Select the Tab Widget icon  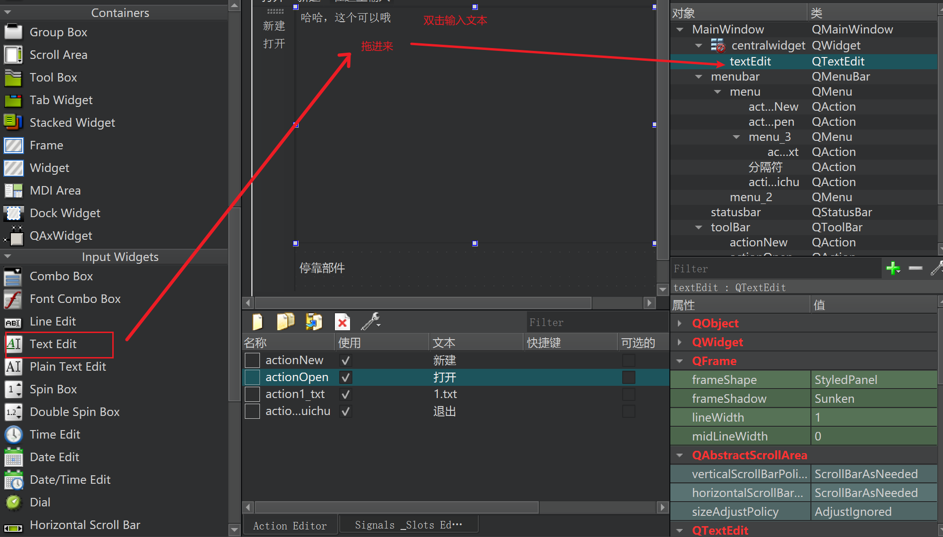(x=13, y=100)
